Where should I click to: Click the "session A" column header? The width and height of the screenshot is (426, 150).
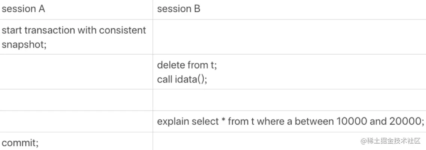tap(23, 9)
